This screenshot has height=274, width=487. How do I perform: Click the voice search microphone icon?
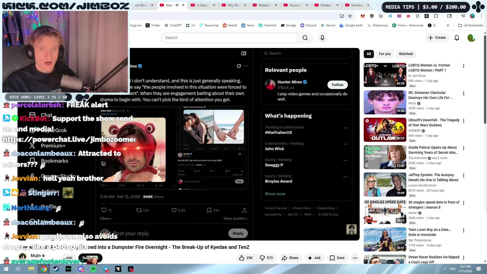click(x=322, y=38)
